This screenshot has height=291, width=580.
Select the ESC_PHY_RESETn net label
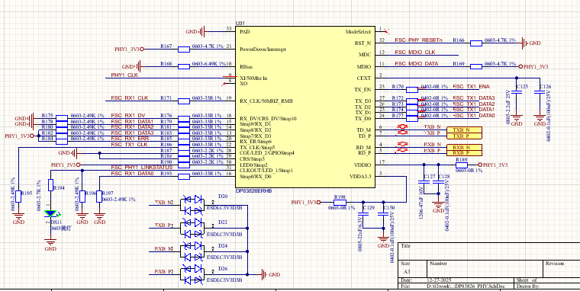pyautogui.click(x=418, y=40)
